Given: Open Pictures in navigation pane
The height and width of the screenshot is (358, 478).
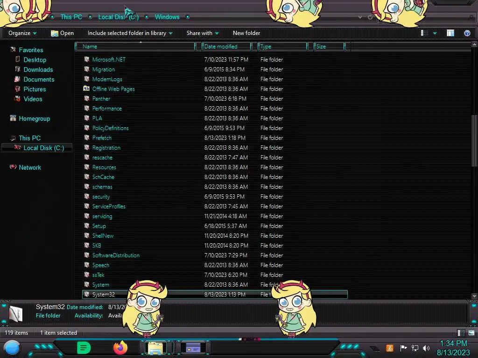Looking at the screenshot, I should click(x=35, y=89).
